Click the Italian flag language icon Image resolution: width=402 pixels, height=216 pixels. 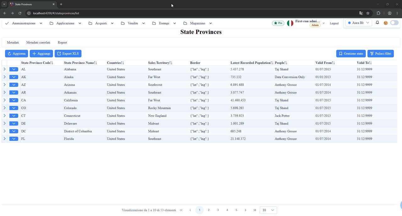[290, 23]
